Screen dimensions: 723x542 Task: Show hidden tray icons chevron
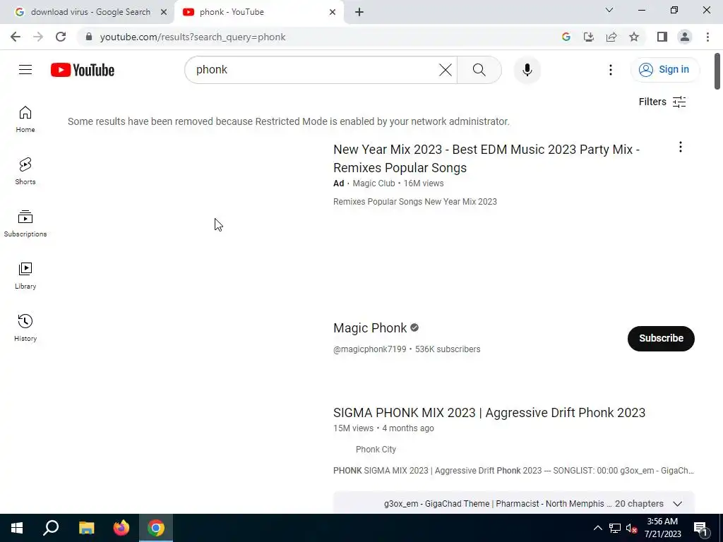(x=597, y=528)
